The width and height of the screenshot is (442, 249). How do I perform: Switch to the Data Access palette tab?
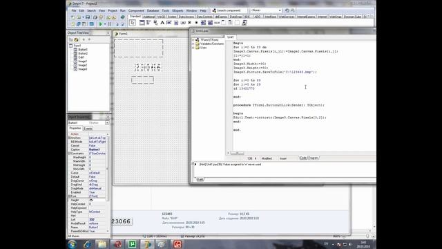coord(186,17)
